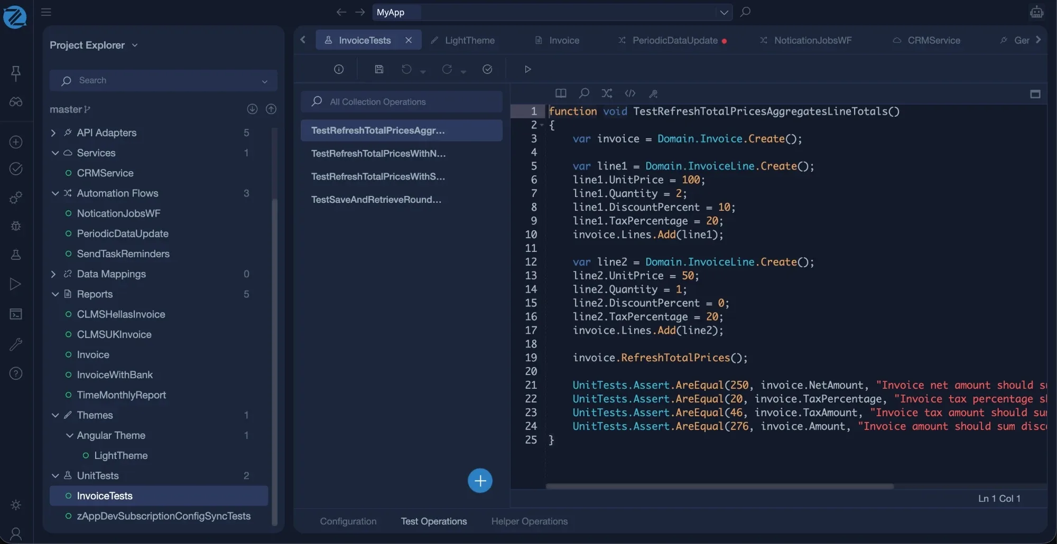Image resolution: width=1057 pixels, height=544 pixels.
Task: Push changes with the upload arrow icon
Action: (271, 109)
